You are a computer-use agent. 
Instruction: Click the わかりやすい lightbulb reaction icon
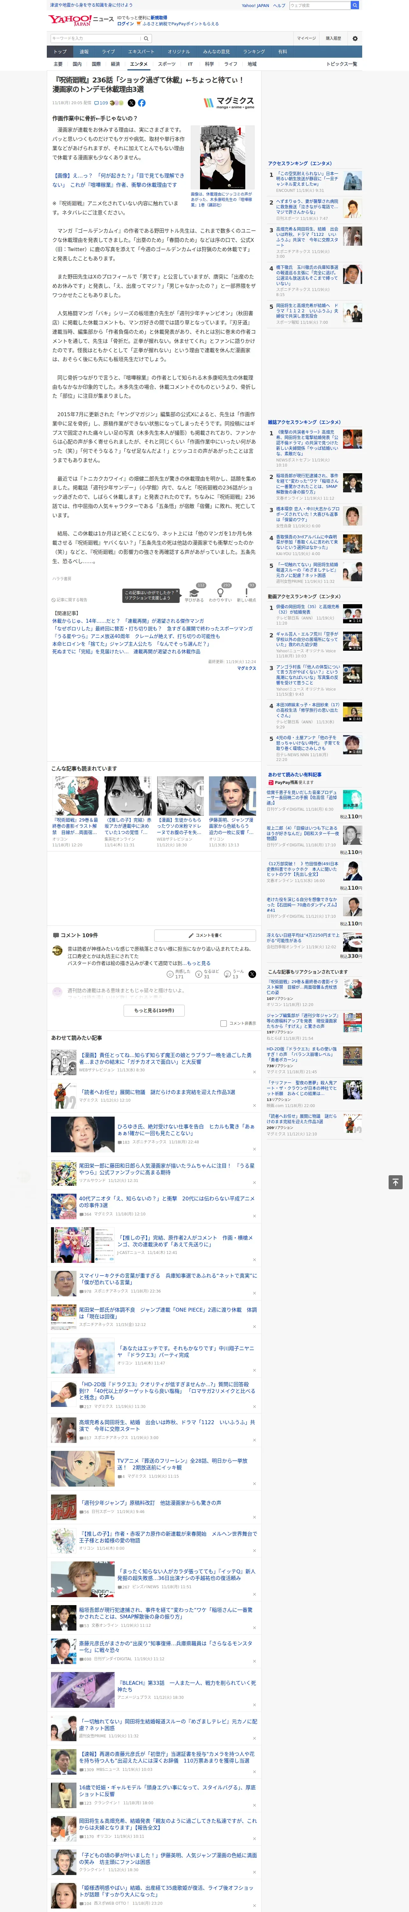[x=220, y=592]
